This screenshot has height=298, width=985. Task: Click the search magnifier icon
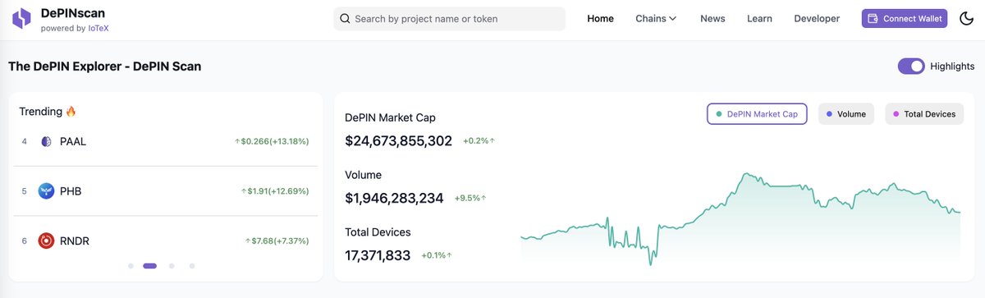point(346,18)
